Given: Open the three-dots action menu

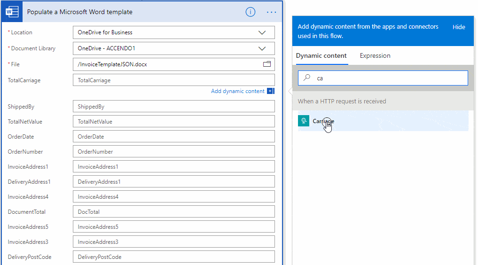Looking at the screenshot, I should [271, 12].
